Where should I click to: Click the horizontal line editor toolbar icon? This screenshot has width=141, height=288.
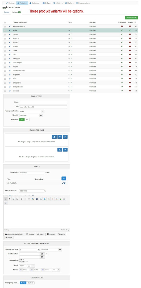29,199
